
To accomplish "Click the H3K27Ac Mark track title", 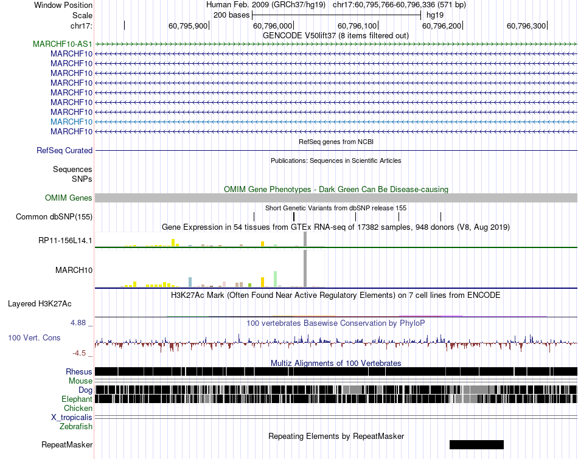I will pos(336,295).
